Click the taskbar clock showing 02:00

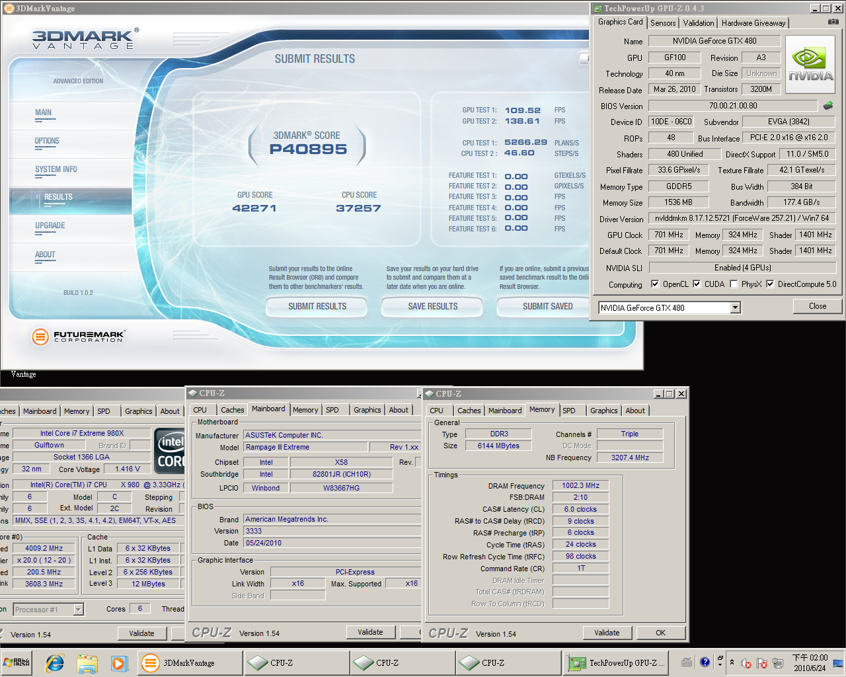pos(810,662)
